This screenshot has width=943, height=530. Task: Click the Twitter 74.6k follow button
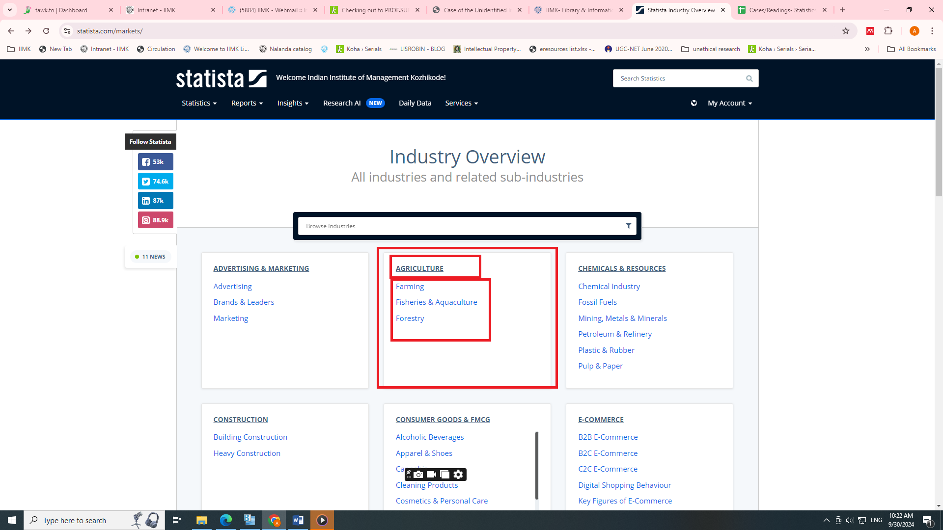(x=155, y=181)
